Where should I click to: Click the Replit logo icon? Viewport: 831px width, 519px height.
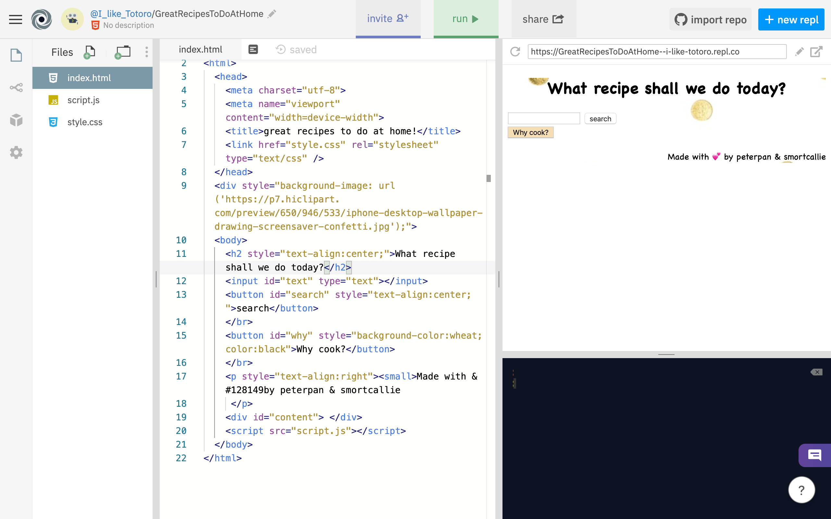coord(42,19)
